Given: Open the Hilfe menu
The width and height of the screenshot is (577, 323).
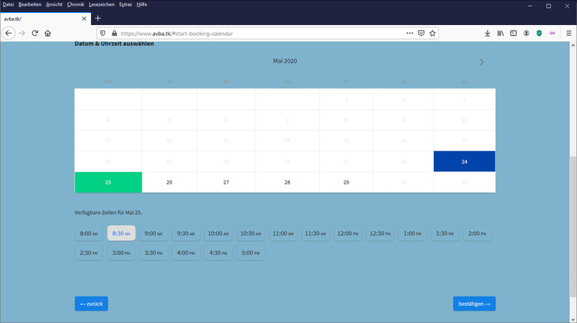Looking at the screenshot, I should click(x=142, y=4).
